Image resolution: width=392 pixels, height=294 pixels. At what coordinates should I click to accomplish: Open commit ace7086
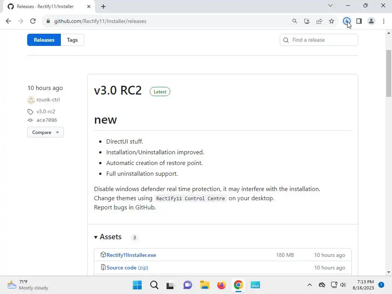(47, 120)
